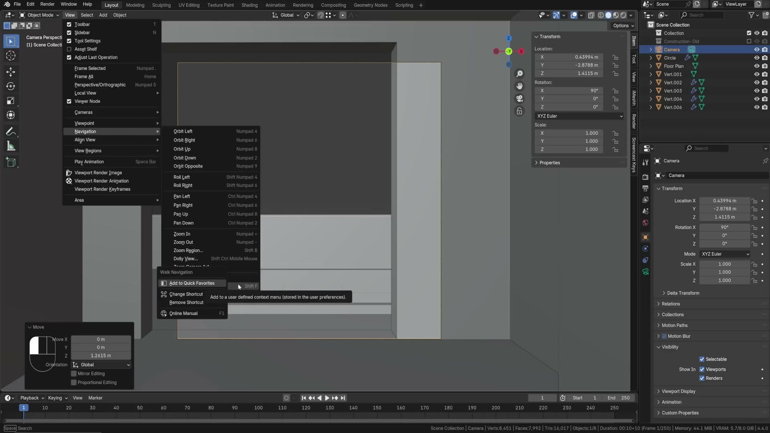The height and width of the screenshot is (433, 770).
Task: Expand the Floor Plan outliner item
Action: (650, 66)
